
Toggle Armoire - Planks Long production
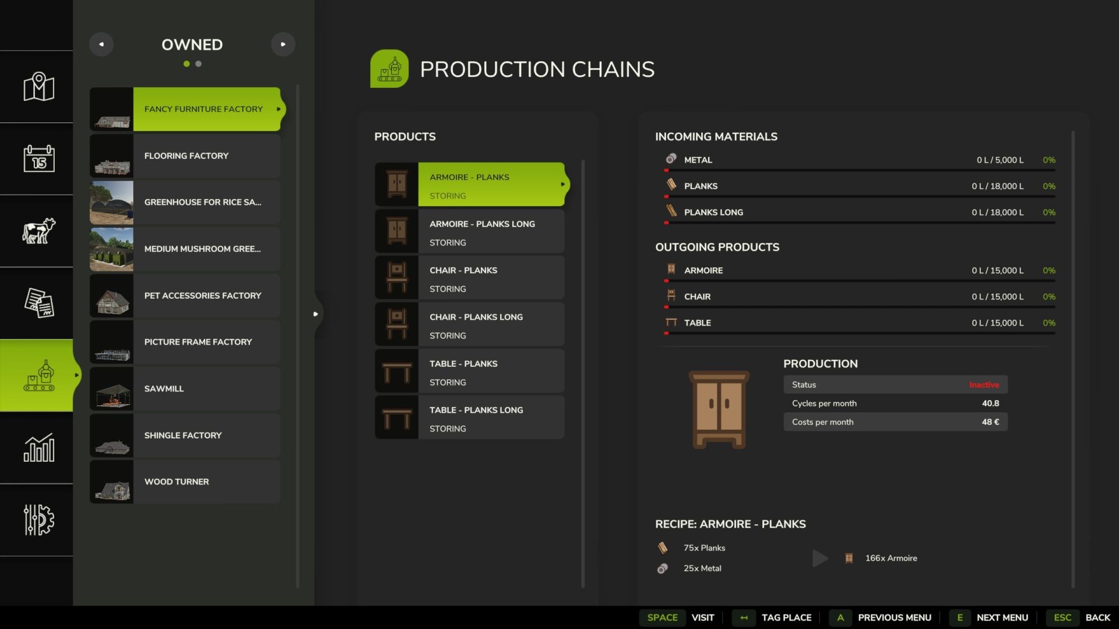[469, 231]
